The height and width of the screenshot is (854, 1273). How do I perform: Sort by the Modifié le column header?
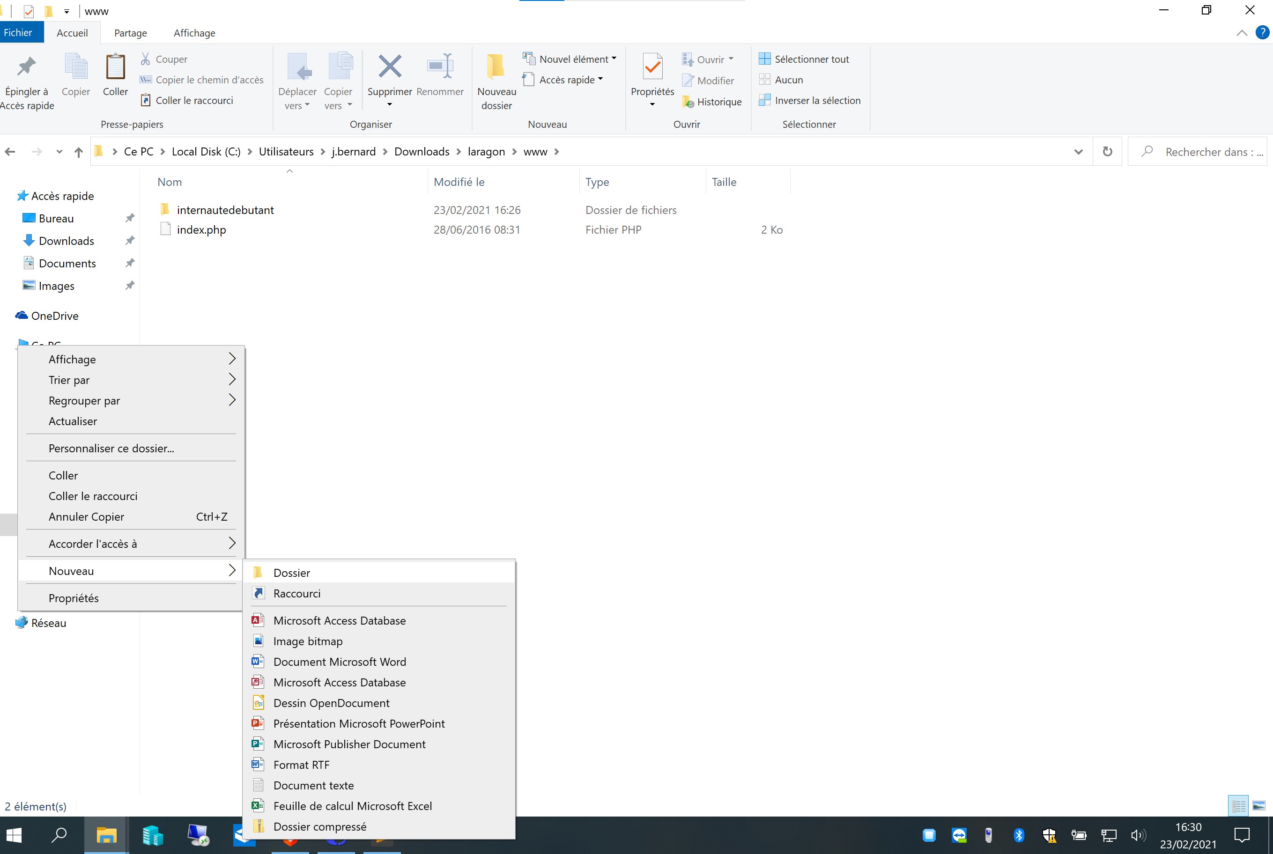click(459, 182)
